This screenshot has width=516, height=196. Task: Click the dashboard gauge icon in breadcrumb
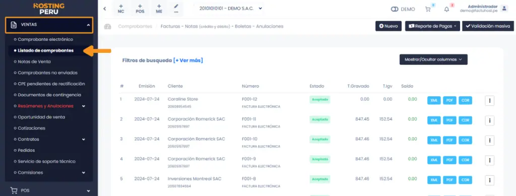click(108, 27)
